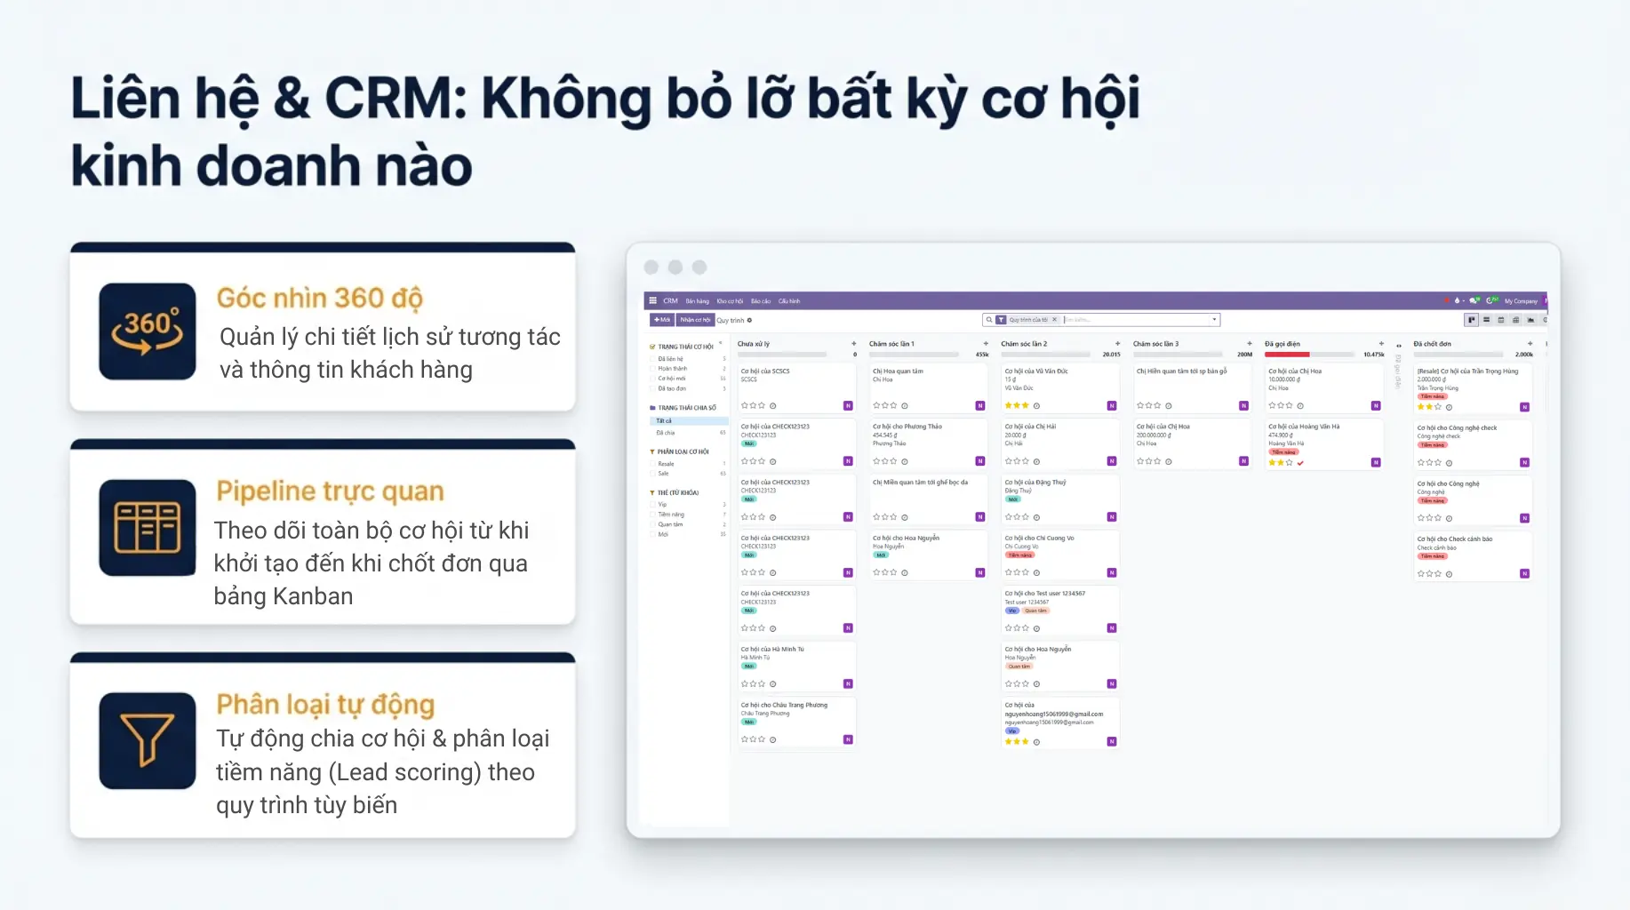Click the activity clock on Cơ hội của SCSCS
Image resolution: width=1630 pixels, height=910 pixels.
(x=772, y=406)
